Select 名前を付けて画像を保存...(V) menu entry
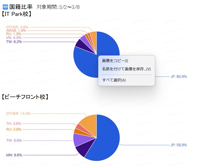The image size is (212, 167). [126, 69]
